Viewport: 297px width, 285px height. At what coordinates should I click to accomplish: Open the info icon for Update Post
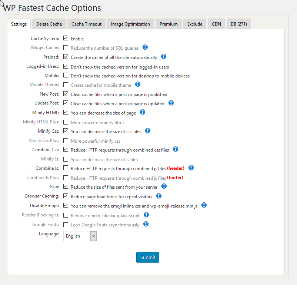pyautogui.click(x=171, y=103)
